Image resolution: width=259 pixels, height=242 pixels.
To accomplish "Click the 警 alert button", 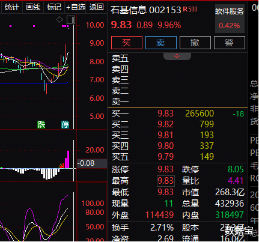I will pyautogui.click(x=230, y=43).
